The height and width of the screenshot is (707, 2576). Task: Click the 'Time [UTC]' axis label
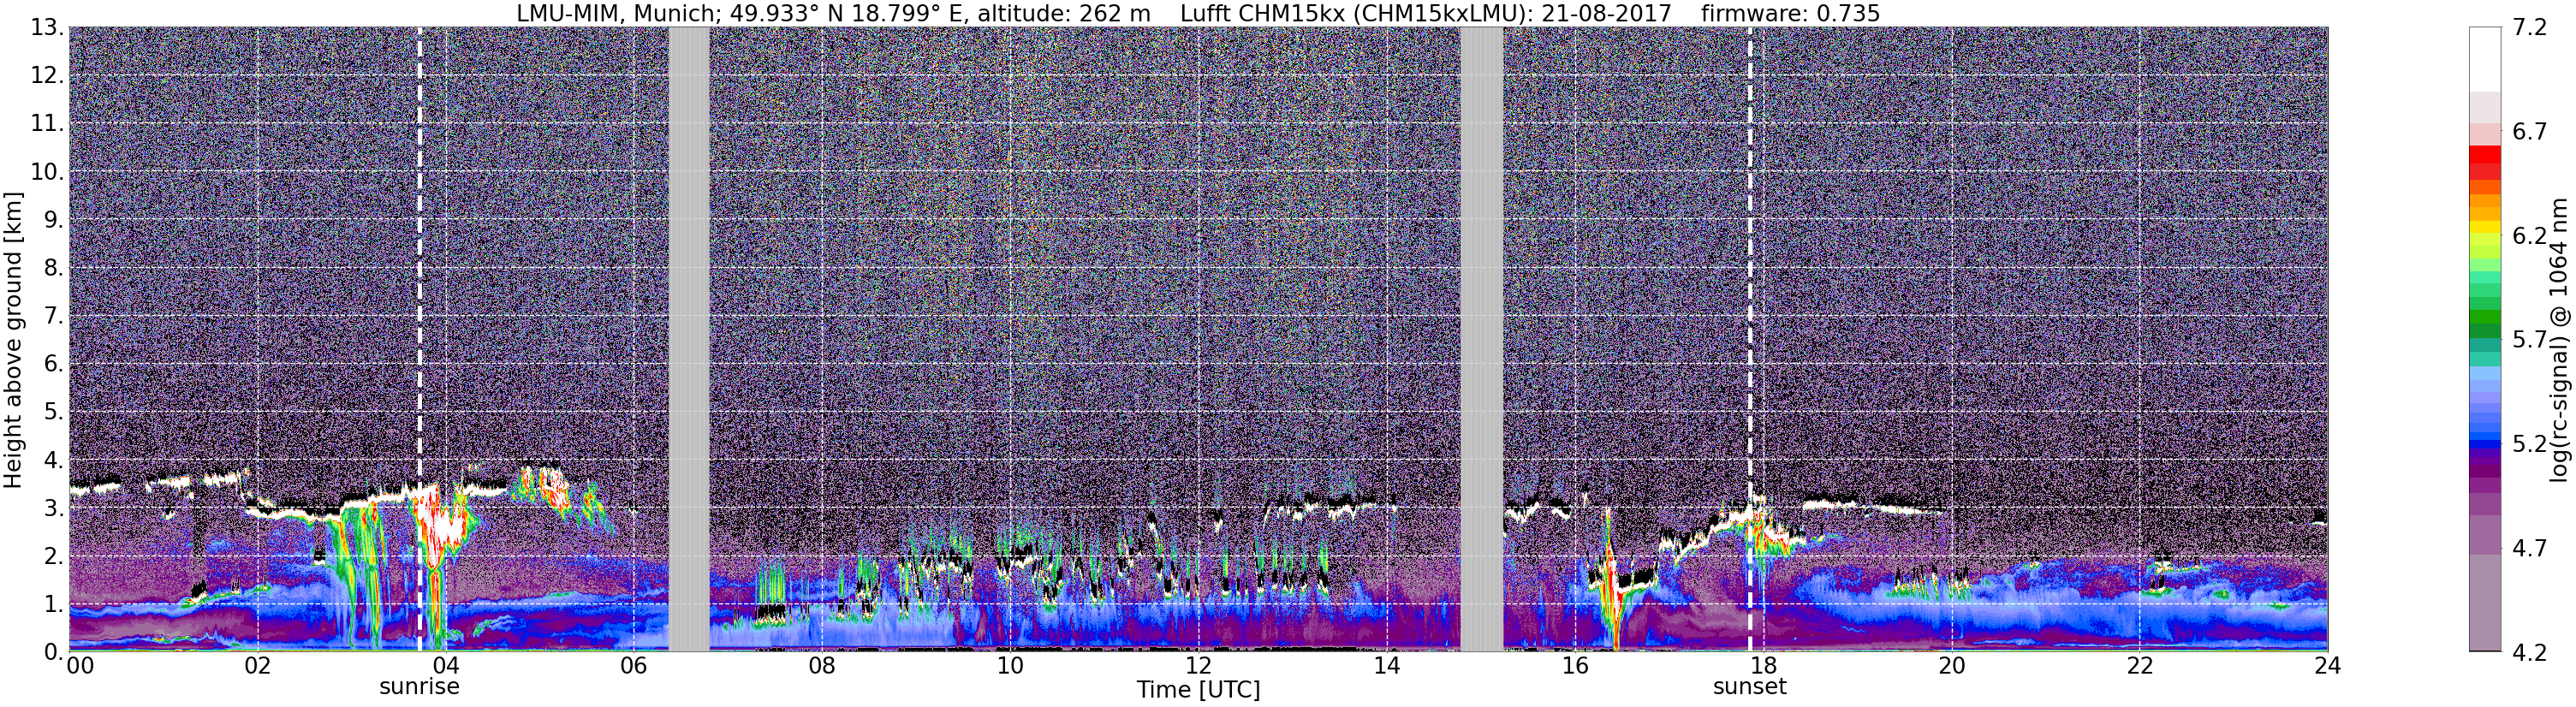[x=1198, y=690]
